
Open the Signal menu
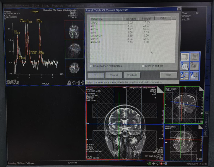point(36,6)
